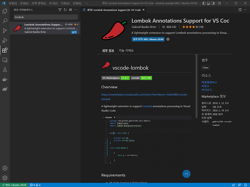Click the extension settings gear icon
The image size is (250, 187).
pyautogui.click(x=168, y=39)
